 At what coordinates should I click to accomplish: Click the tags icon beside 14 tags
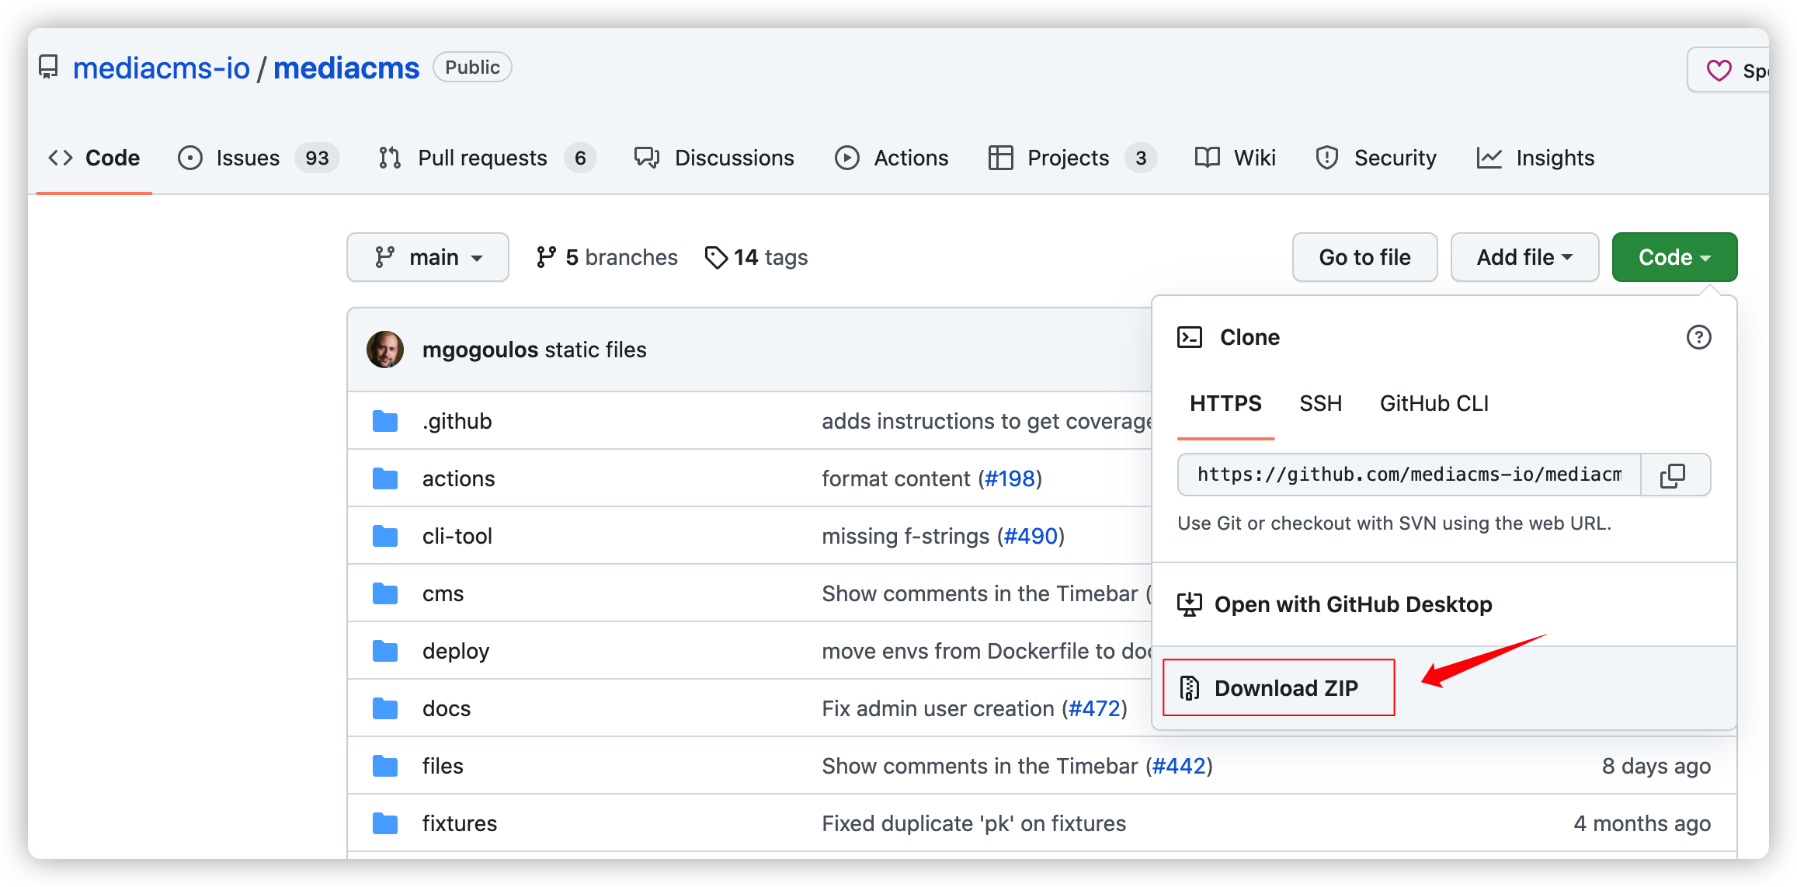[715, 257]
